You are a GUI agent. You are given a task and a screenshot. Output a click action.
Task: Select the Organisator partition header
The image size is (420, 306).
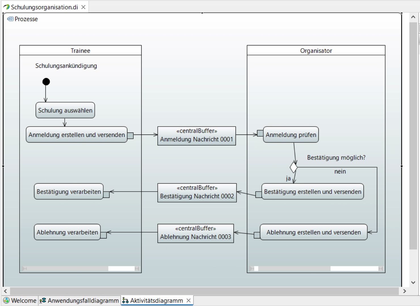[x=316, y=51]
